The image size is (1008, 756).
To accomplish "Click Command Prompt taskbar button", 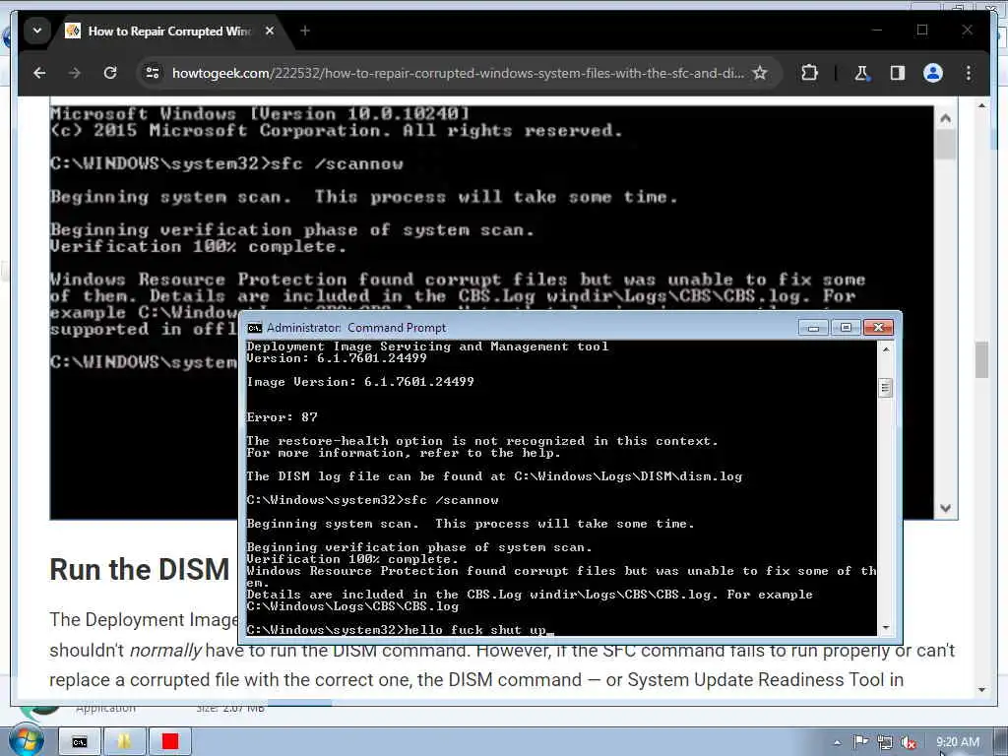I will point(80,742).
